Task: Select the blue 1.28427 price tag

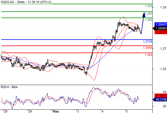Action: (x=161, y=24)
